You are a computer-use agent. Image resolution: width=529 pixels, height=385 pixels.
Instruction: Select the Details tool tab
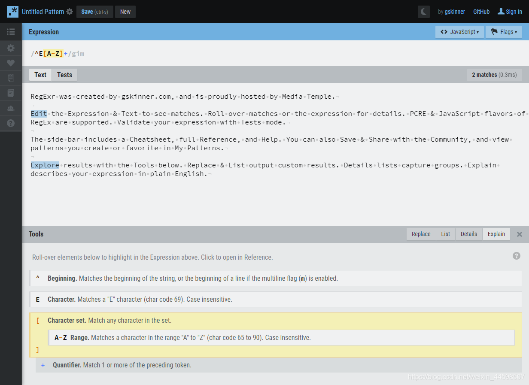tap(469, 234)
